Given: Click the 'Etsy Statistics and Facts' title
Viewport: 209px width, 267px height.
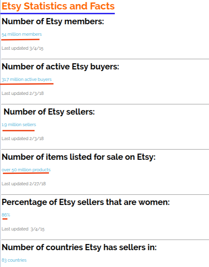Looking at the screenshot, I should tap(58, 6).
